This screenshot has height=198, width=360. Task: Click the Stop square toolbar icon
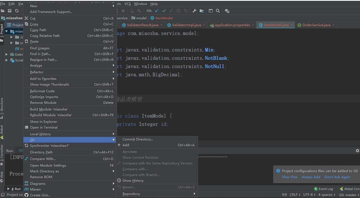pos(123,11)
